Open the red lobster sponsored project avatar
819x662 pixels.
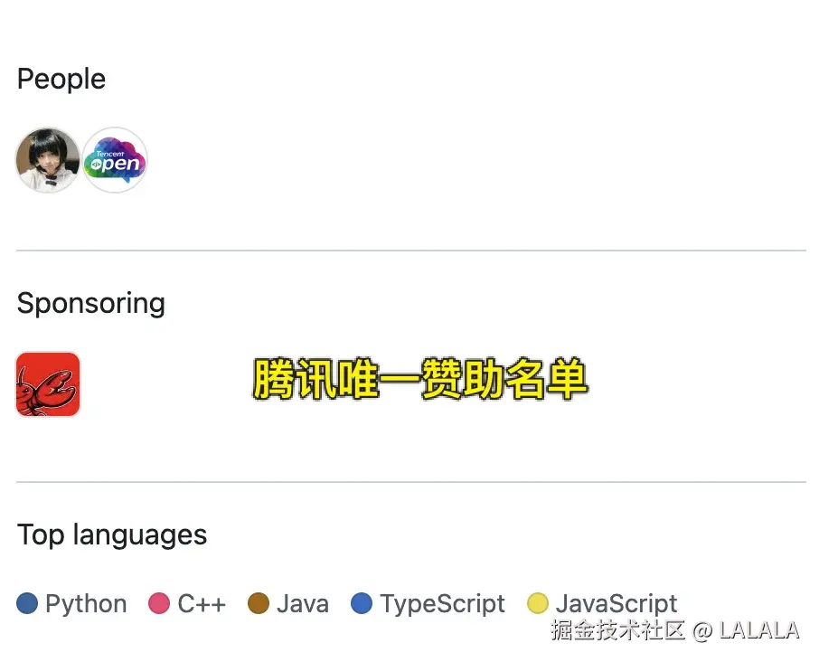click(x=48, y=384)
